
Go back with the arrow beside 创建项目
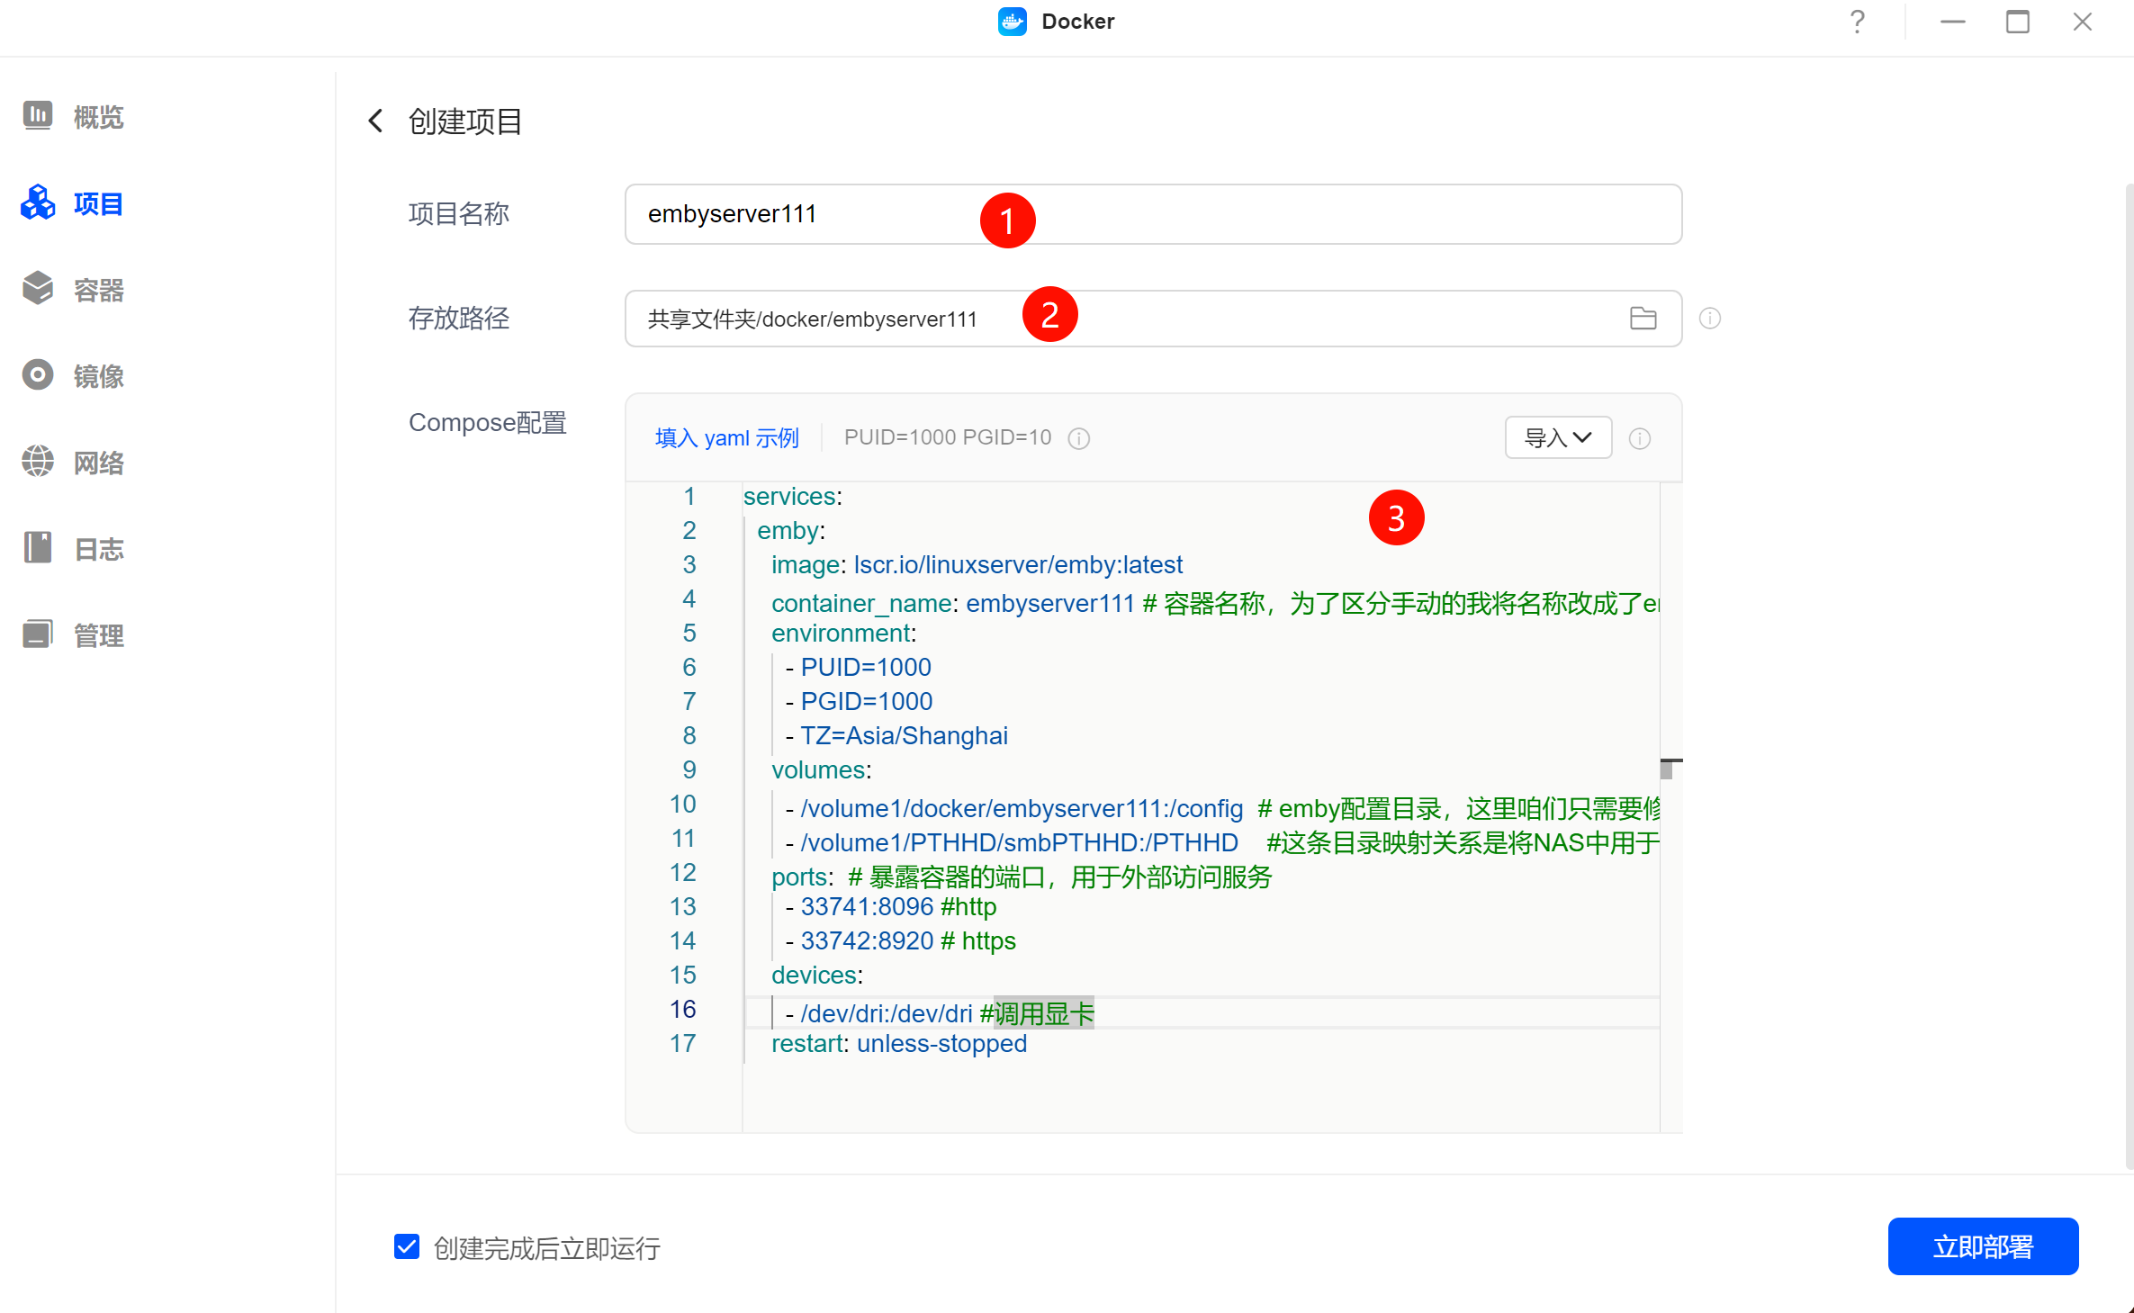375,121
